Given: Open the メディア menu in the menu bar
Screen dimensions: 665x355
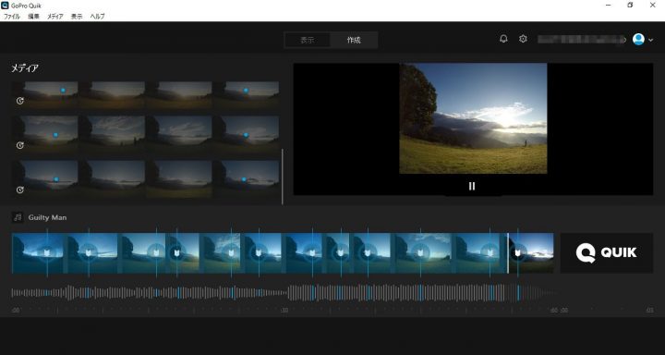Looking at the screenshot, I should (x=55, y=17).
